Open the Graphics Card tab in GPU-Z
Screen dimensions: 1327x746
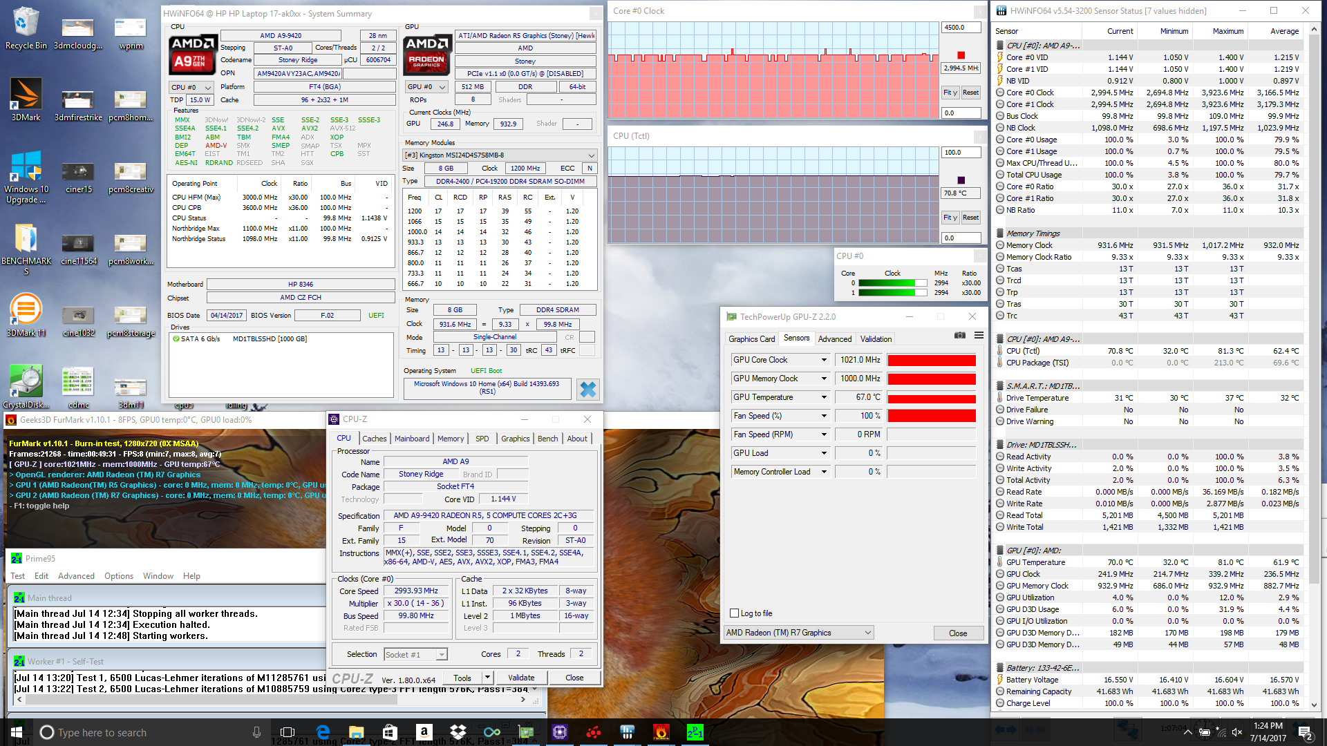point(751,339)
